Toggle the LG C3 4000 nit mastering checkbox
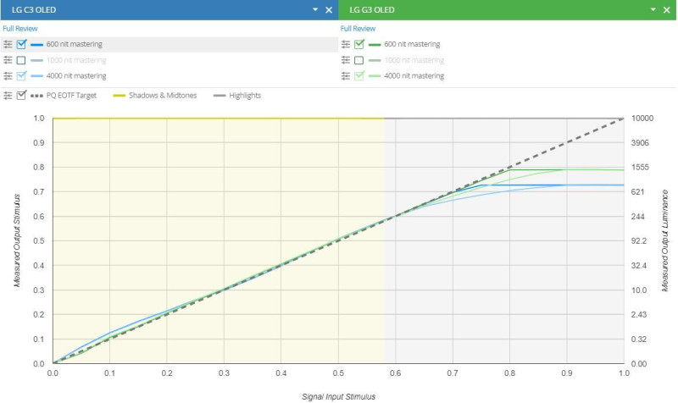The height and width of the screenshot is (403, 678). point(21,75)
